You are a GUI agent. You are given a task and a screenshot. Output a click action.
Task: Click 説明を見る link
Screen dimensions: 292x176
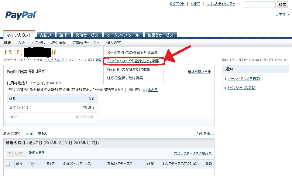37,153
